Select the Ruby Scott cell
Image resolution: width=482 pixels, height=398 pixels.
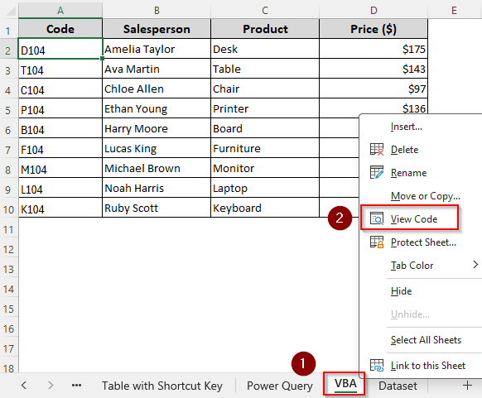[157, 209]
